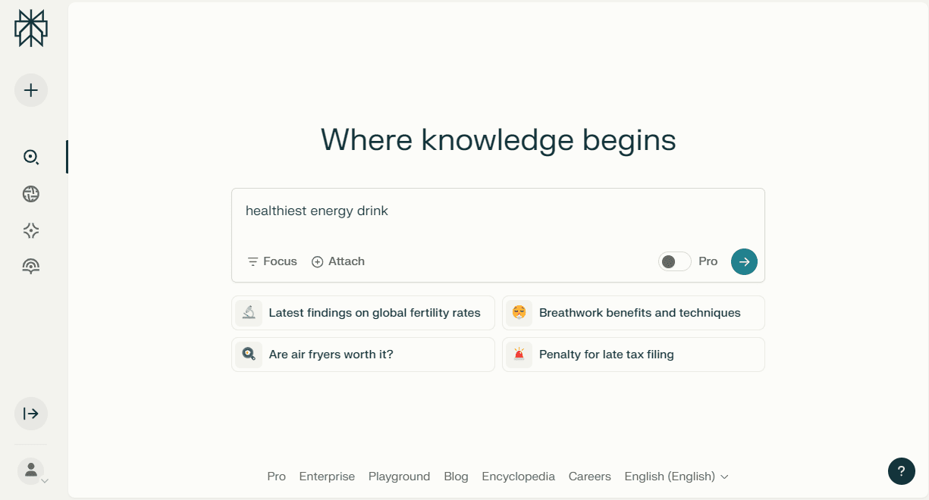929x500 pixels.
Task: Start a new thread with plus icon
Action: [31, 90]
